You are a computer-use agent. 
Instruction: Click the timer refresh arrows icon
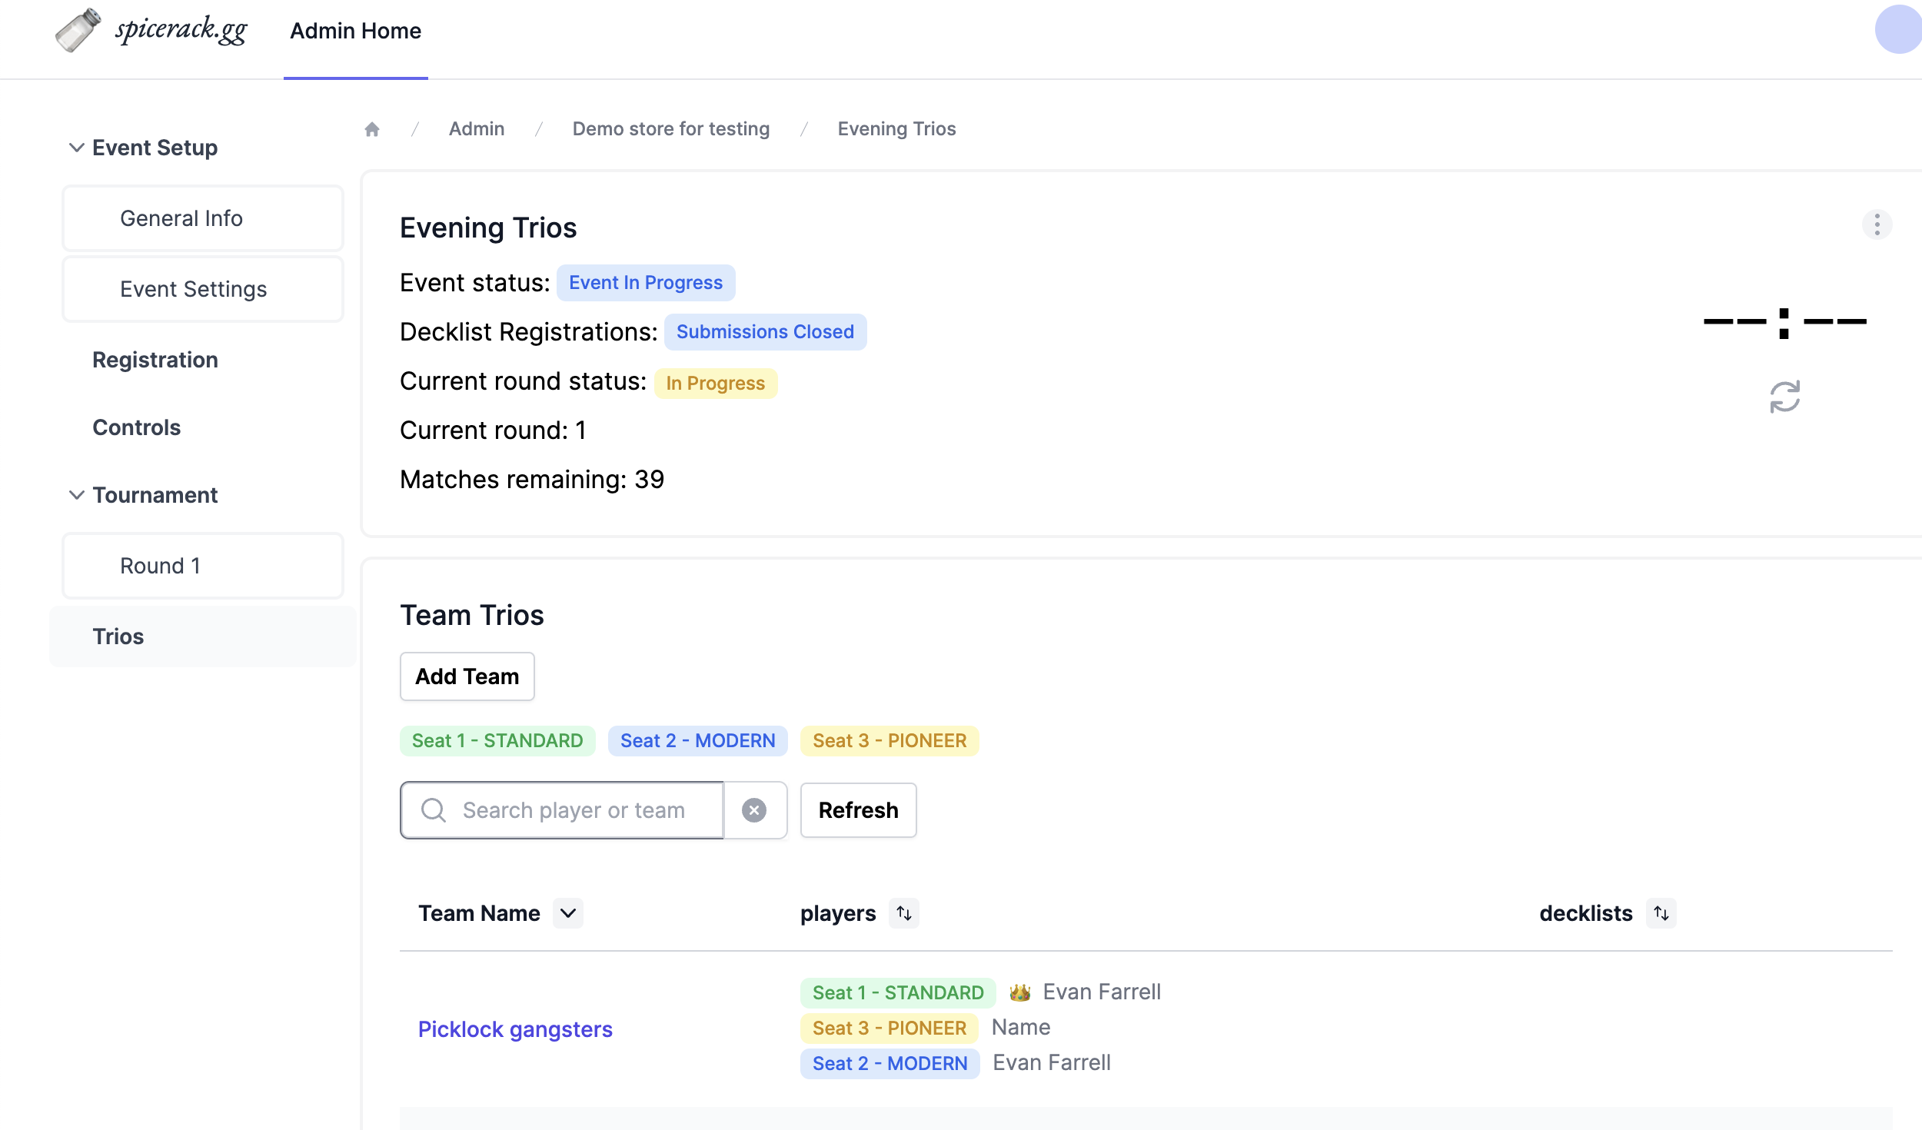pyautogui.click(x=1784, y=397)
